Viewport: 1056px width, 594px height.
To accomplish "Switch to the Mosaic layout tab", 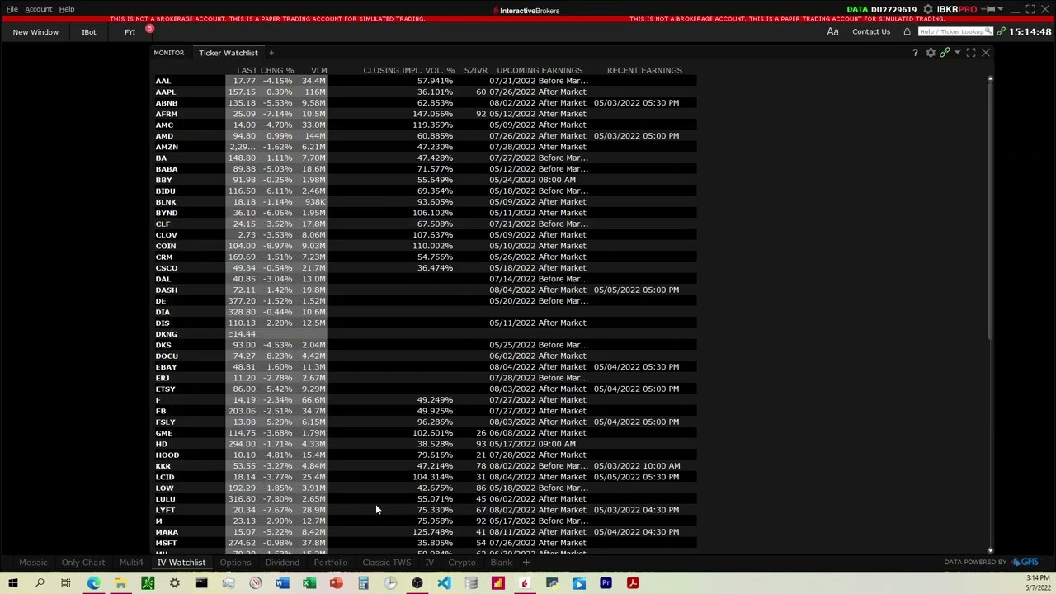I will pos(33,563).
